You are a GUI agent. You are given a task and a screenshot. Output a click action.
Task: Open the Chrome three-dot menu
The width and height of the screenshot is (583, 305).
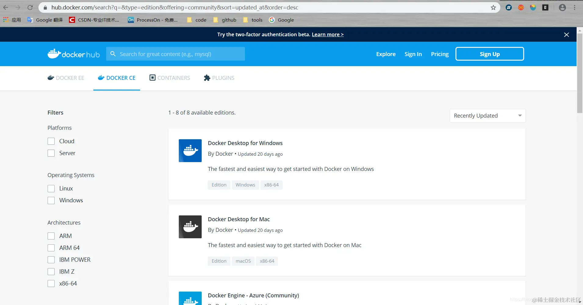574,8
